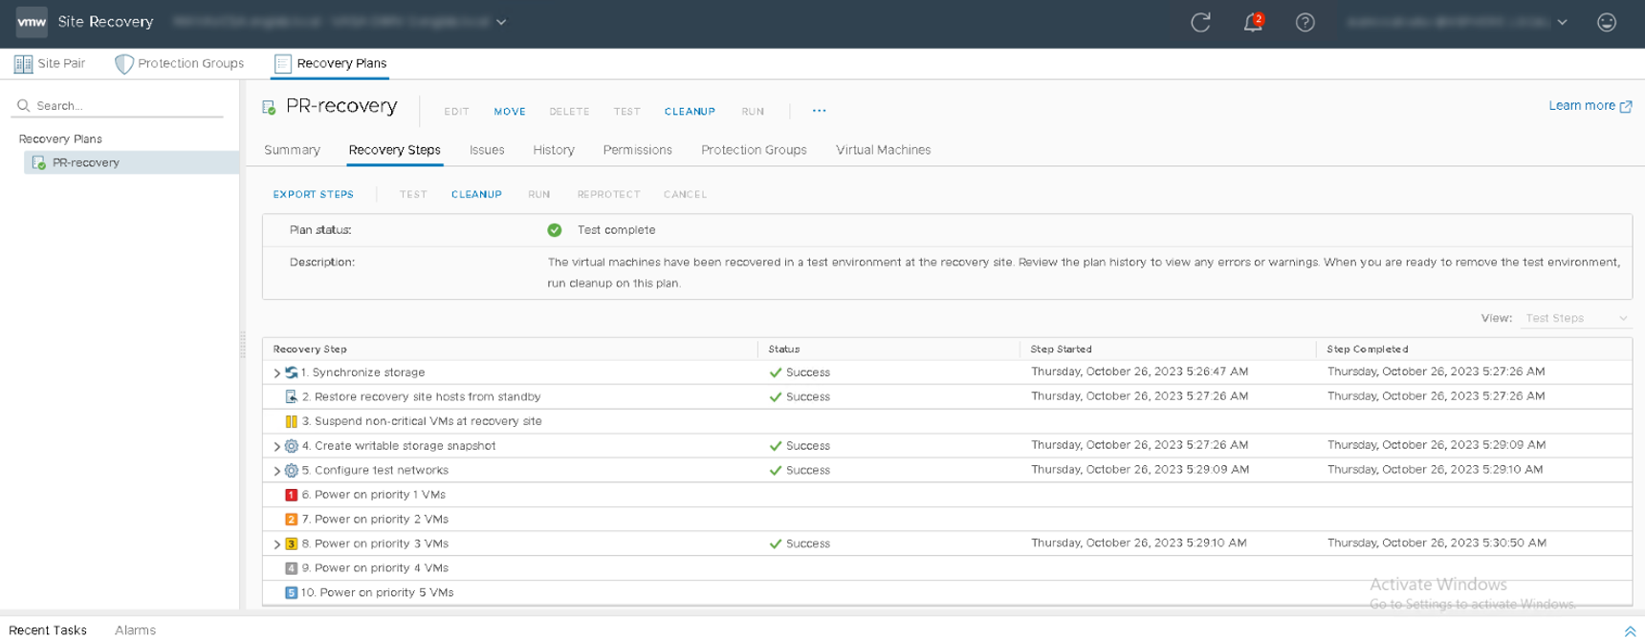Screen dimensions: 1645x638
Task: Click the refresh icon in top header
Action: pos(1200,22)
